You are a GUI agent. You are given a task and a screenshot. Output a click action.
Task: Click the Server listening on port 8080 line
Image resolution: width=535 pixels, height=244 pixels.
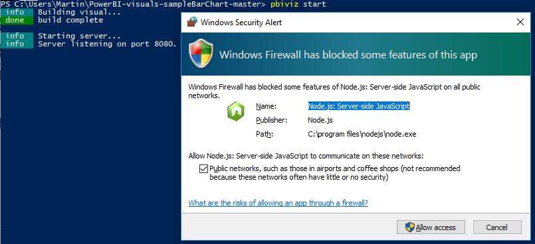coord(107,44)
